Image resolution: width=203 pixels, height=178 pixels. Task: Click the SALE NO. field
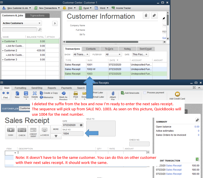[x=73, y=133]
